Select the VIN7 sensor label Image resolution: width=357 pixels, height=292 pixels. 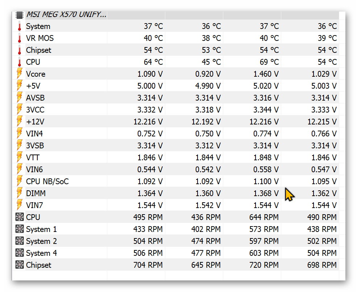[x=34, y=205]
